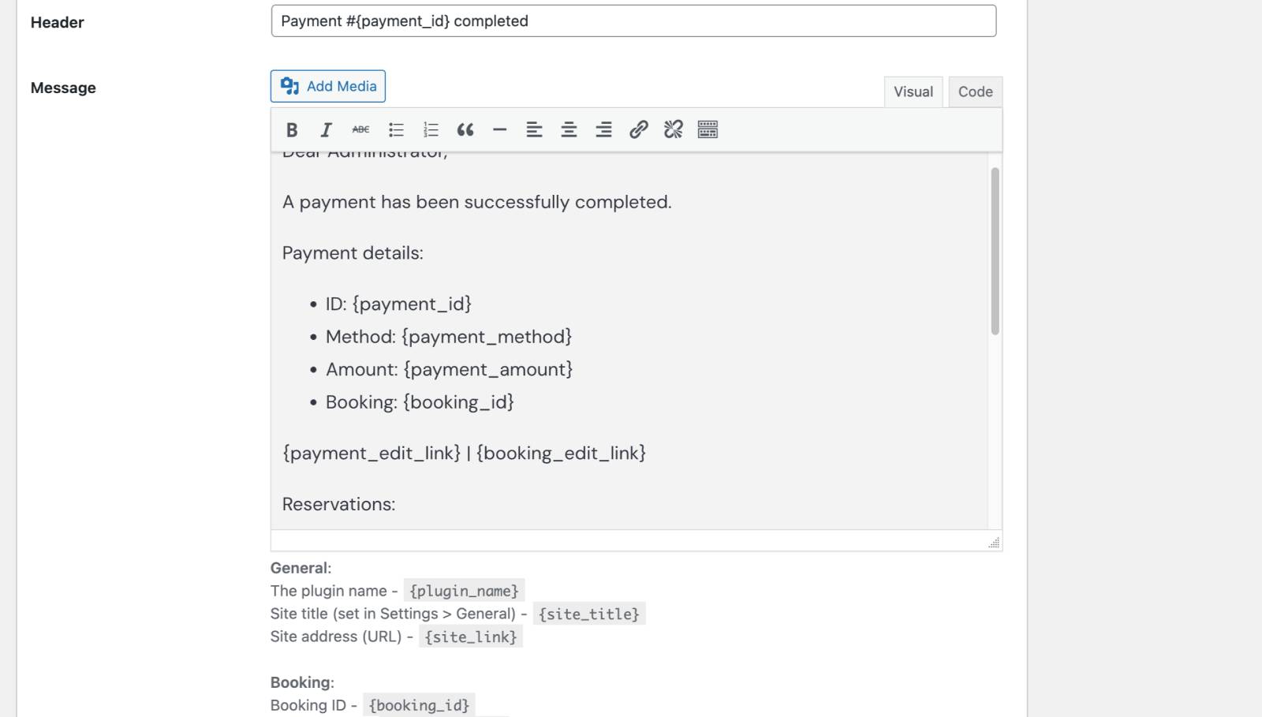Open the insert link tool
Screen dimensions: 1262x717
tap(638, 130)
